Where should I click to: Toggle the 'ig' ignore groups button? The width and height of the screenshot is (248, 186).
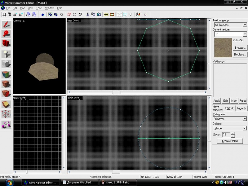coord(61,15)
